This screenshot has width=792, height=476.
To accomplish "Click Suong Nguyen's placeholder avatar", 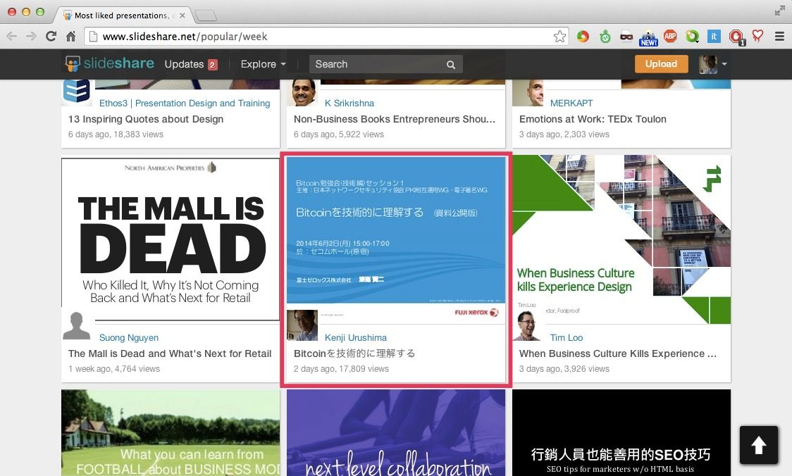I will tap(77, 325).
